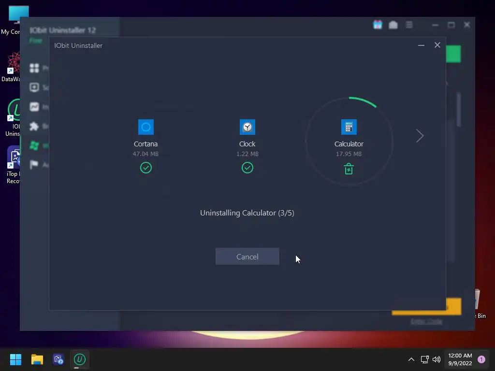This screenshot has width=495, height=371.
Task: Click IObit Uninstaller taskbar icon
Action: 80,359
